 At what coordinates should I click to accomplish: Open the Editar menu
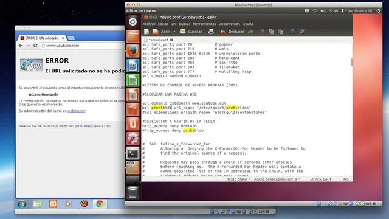pos(163,24)
